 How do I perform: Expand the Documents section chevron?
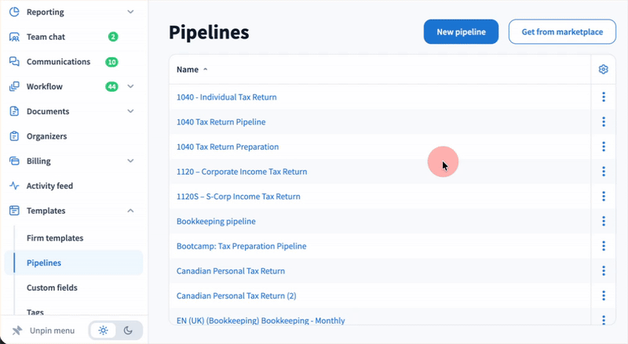pos(130,111)
